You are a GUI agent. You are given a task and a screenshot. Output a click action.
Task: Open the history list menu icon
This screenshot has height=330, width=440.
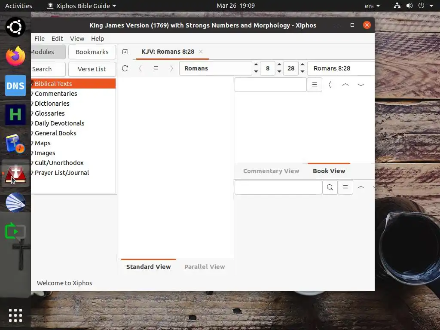pyautogui.click(x=156, y=68)
